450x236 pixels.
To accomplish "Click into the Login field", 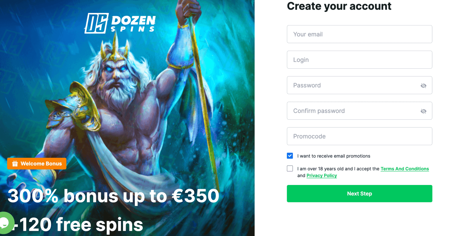I will 359,60.
